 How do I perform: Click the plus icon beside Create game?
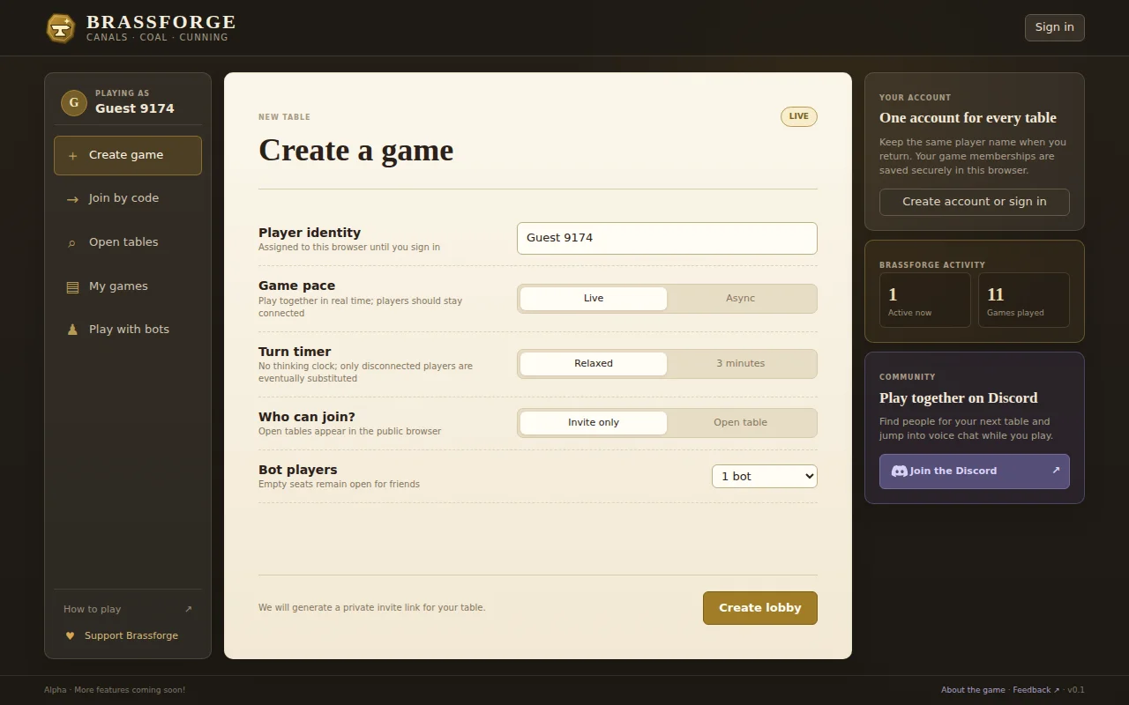tap(72, 155)
